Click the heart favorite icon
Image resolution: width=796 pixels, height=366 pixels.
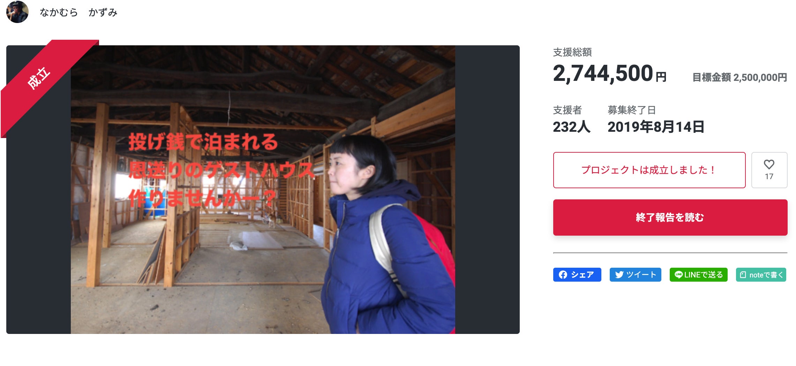pos(769,164)
